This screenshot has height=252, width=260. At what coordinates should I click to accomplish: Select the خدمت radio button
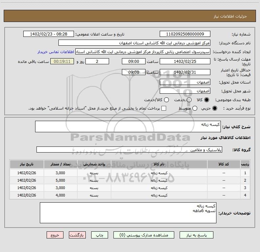pos(189,100)
